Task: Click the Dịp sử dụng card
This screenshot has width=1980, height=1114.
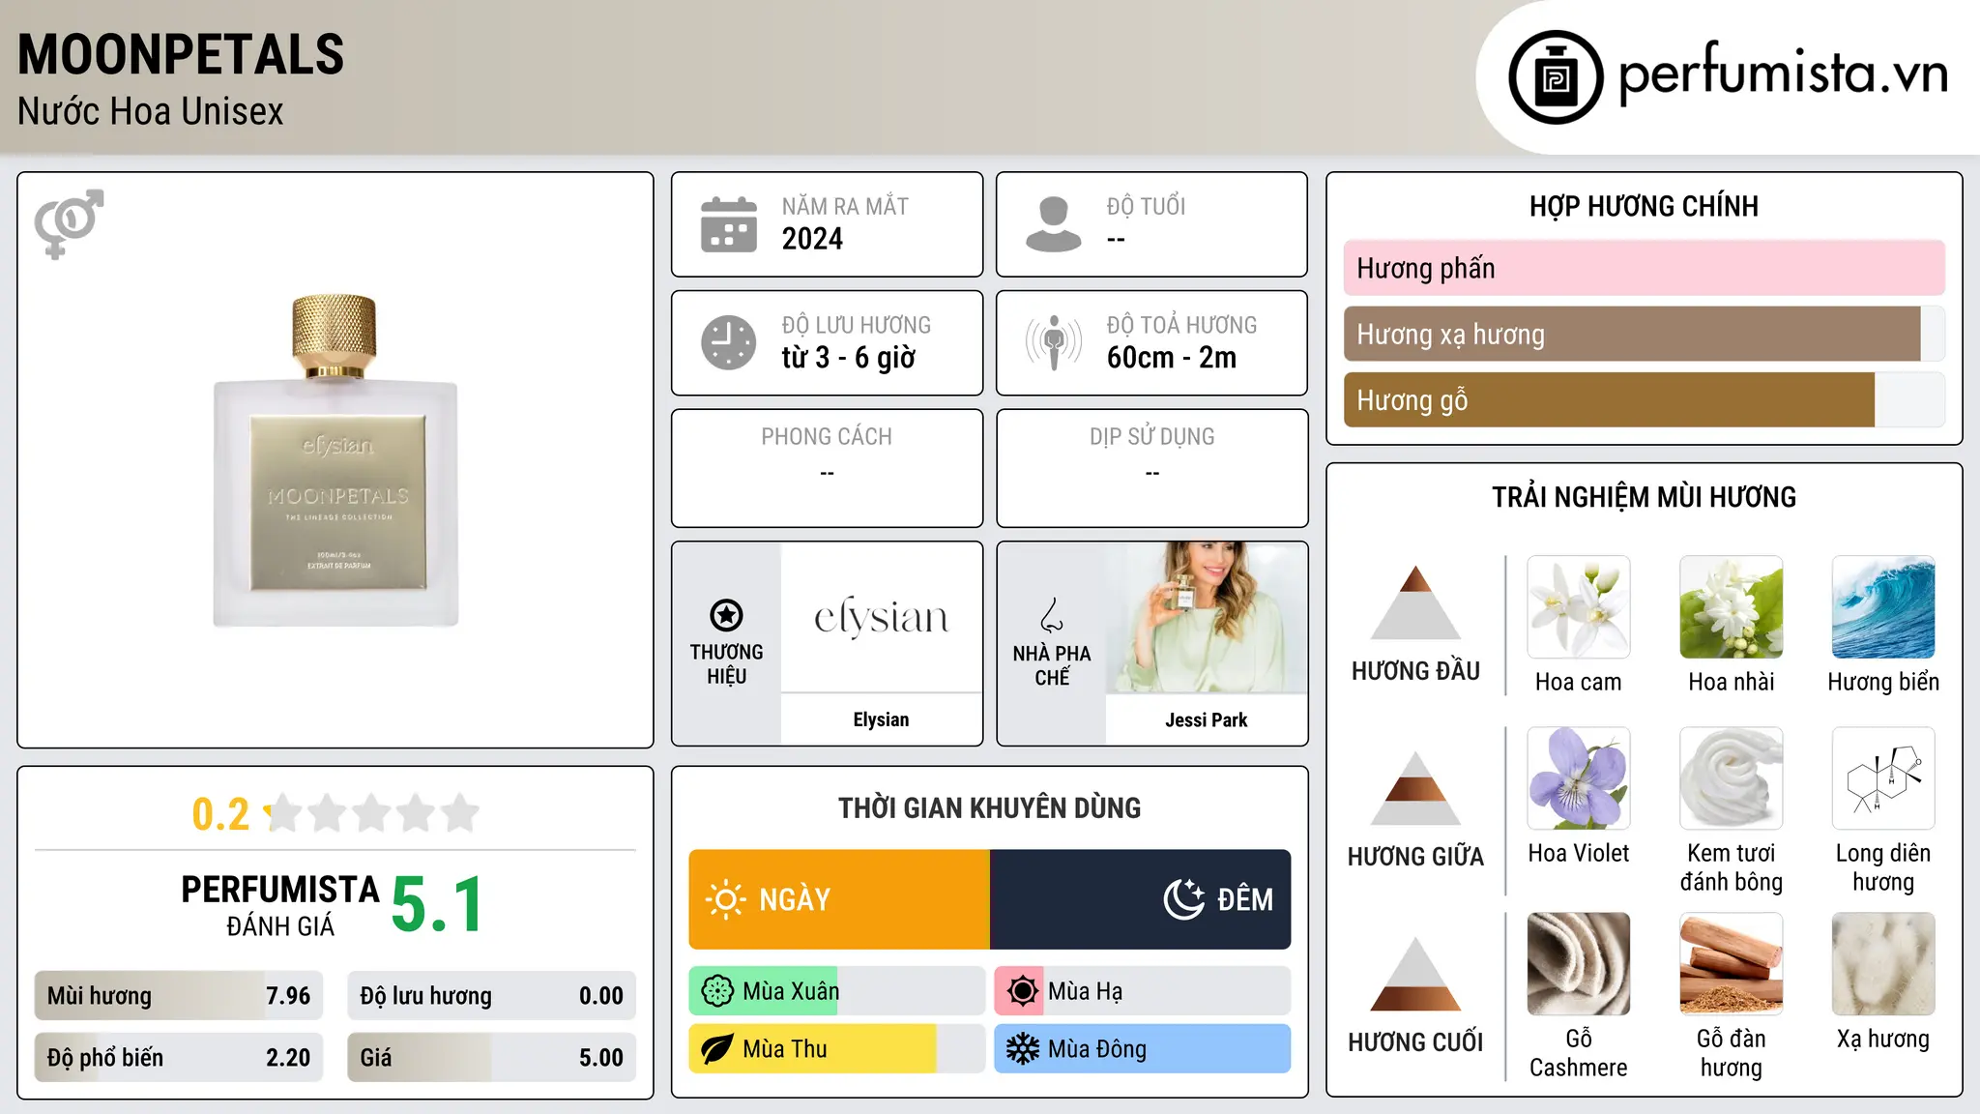Action: click(x=1151, y=468)
